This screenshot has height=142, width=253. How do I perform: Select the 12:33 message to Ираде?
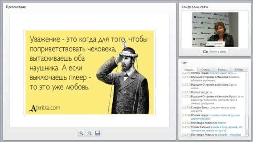[213, 100]
